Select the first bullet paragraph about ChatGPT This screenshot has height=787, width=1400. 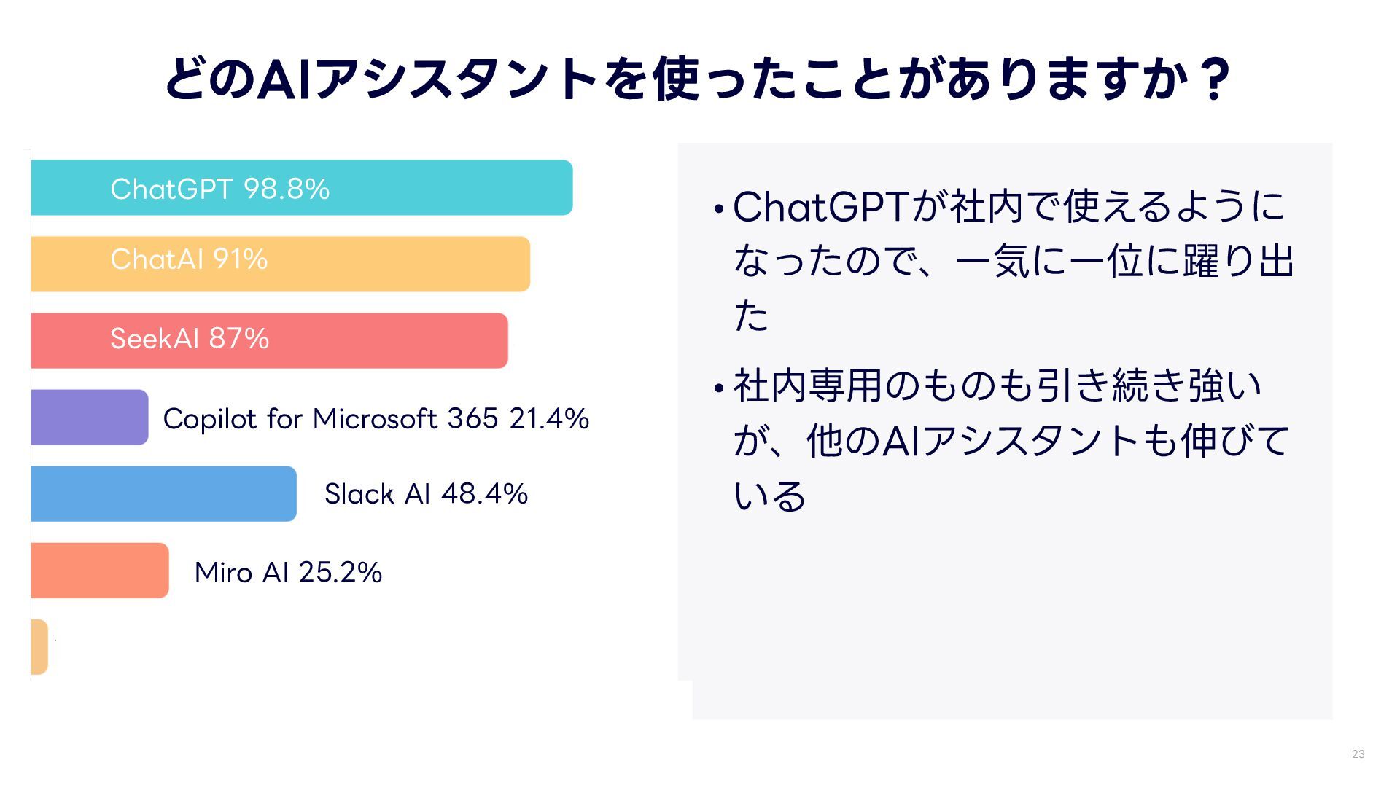(x=1012, y=261)
